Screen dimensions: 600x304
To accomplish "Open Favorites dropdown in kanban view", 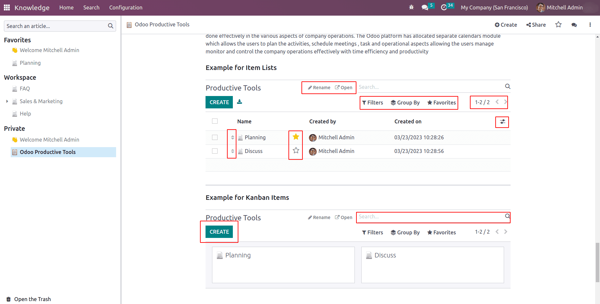I will (442, 232).
